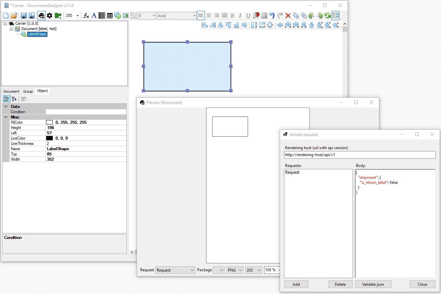Click the green folder import icon
The image size is (441, 294).
coord(58,16)
